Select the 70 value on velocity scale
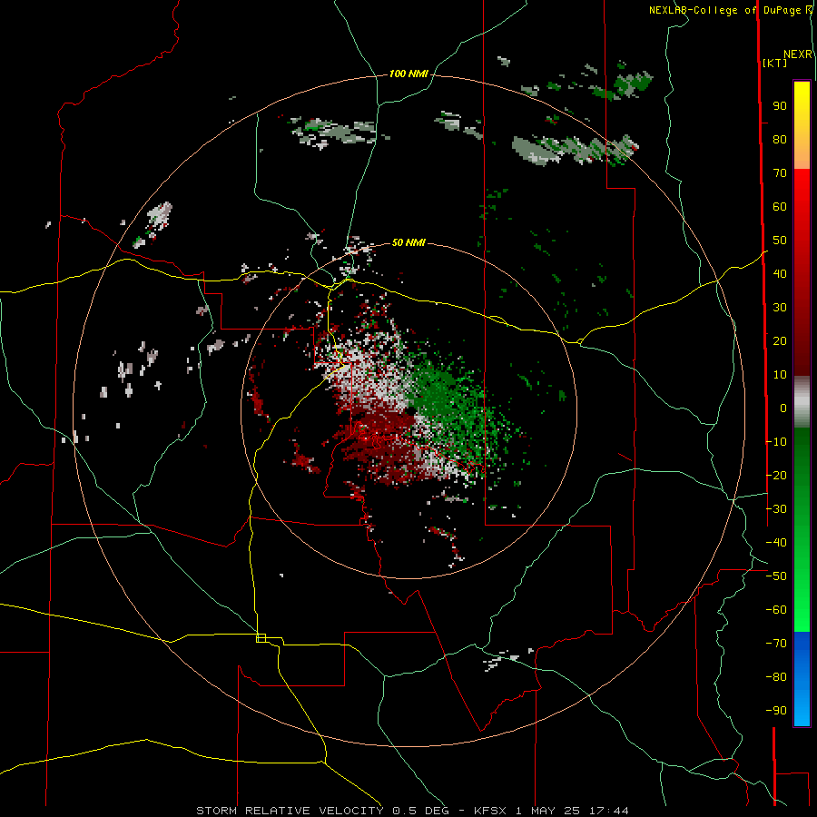Image resolution: width=817 pixels, height=817 pixels. 780,173
